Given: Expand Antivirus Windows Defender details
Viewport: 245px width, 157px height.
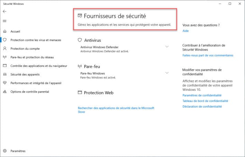Looking at the screenshot, I should pos(167,47).
